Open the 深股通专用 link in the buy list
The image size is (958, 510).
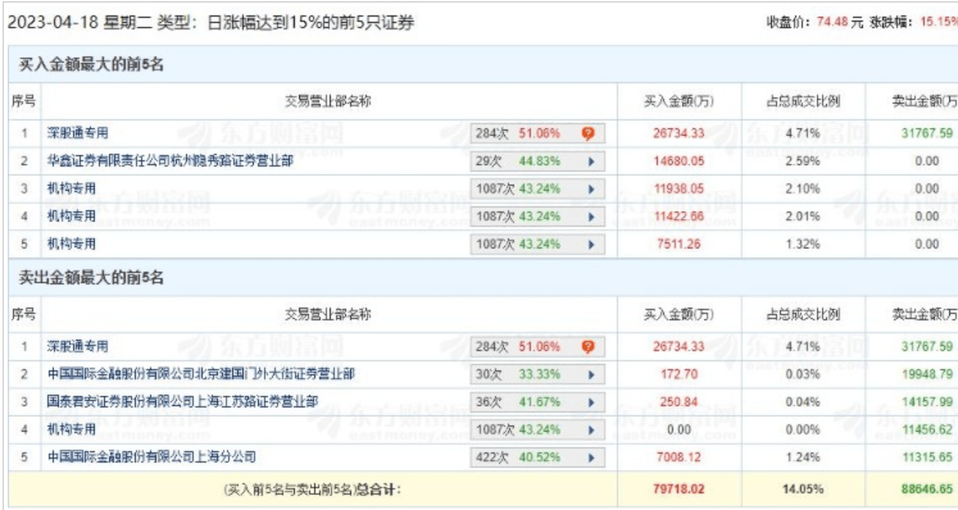tap(78, 134)
